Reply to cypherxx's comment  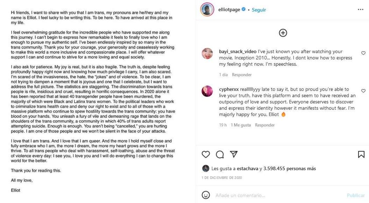point(265,125)
